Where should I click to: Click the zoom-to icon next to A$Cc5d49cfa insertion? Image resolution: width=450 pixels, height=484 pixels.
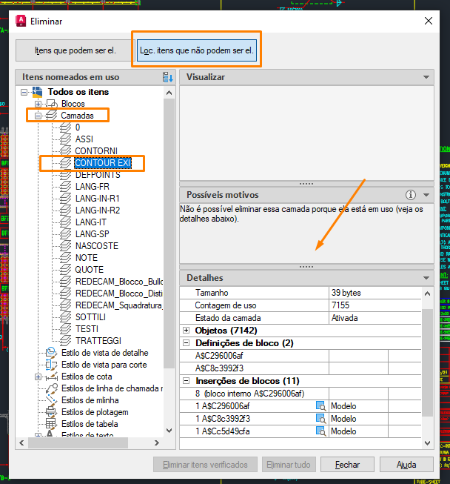pos(321,431)
